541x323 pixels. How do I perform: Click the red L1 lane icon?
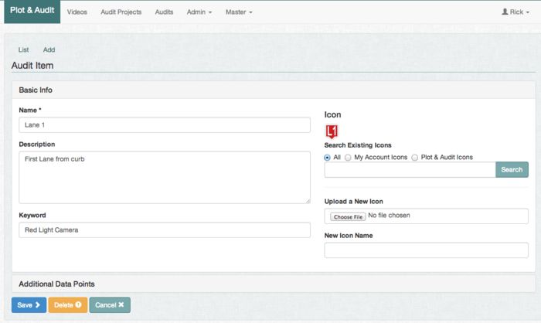[x=332, y=131]
